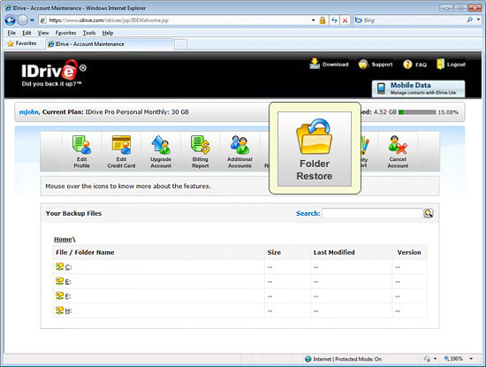Click the address bar lock icon
This screenshot has height=367, width=486.
(x=323, y=20)
